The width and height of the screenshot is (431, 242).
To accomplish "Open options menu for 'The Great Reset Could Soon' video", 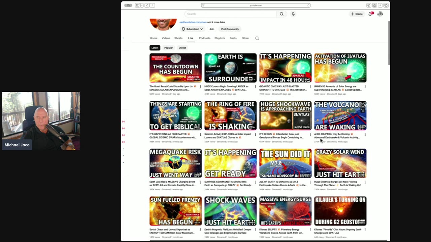I will [x=200, y=87].
